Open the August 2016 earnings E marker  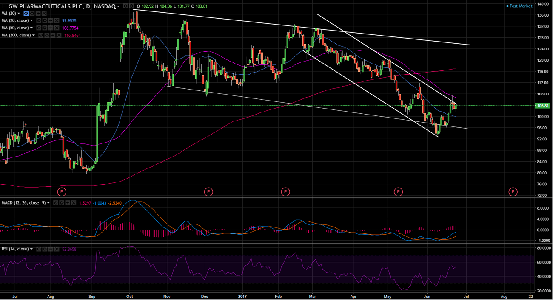(x=62, y=192)
